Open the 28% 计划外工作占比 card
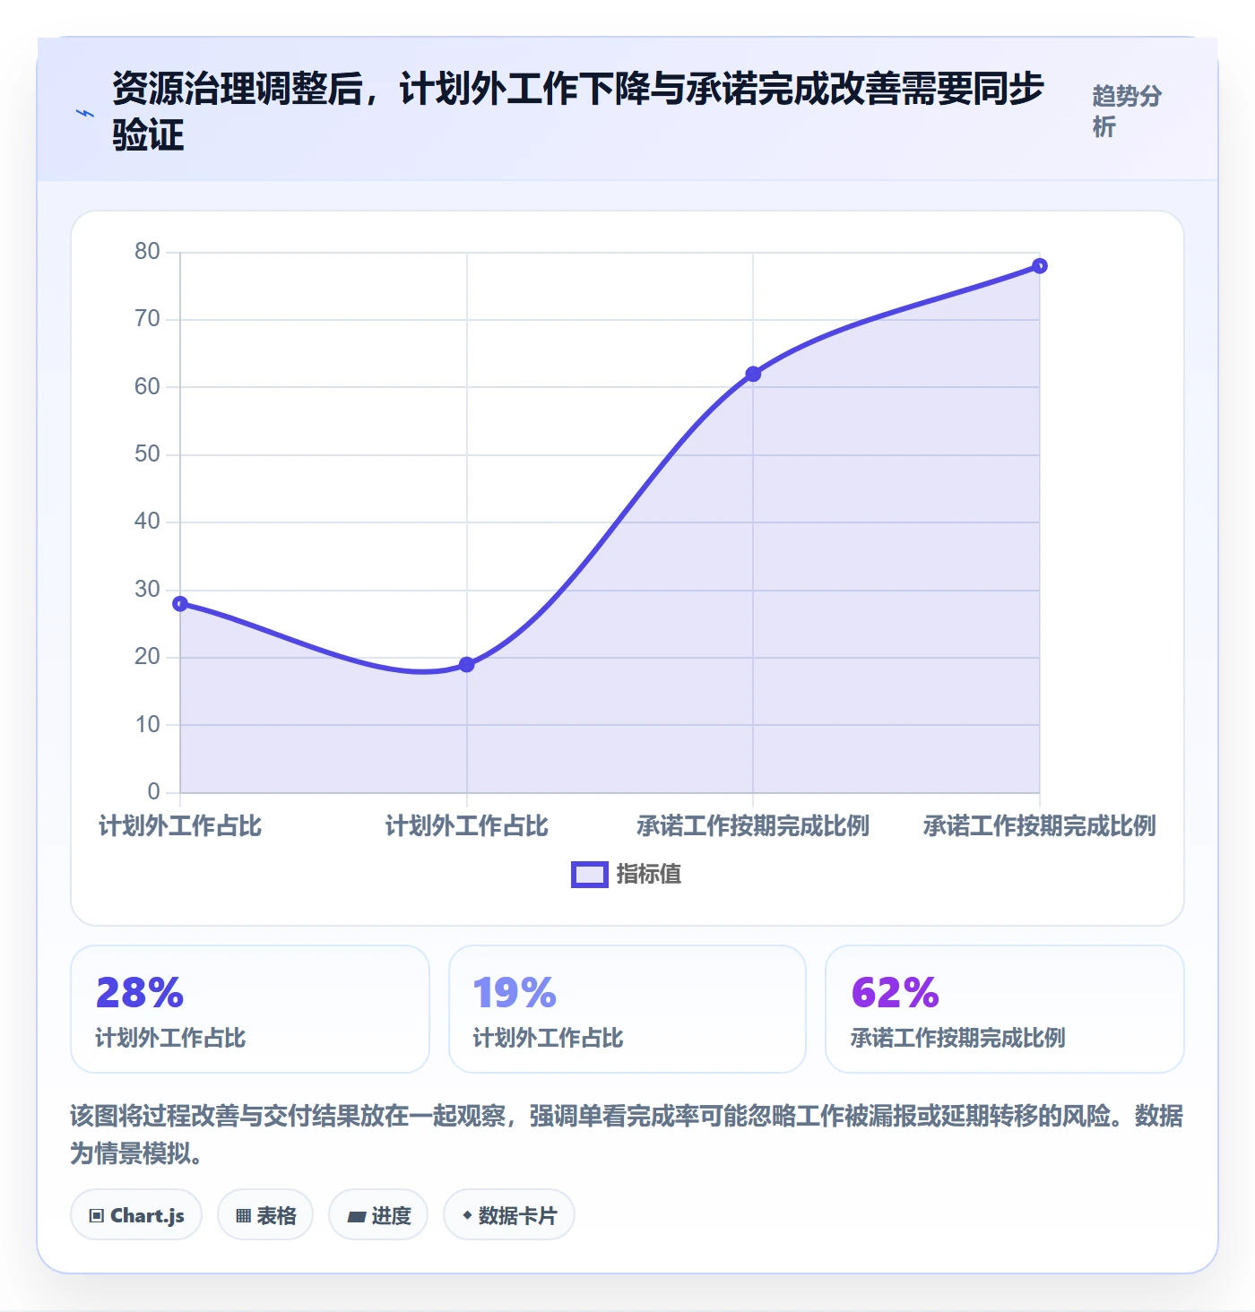This screenshot has width=1255, height=1312. 250,1009
